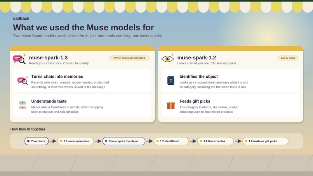
Task: Click the arrow after 1.2 identifies it
Action: tap(193, 141)
